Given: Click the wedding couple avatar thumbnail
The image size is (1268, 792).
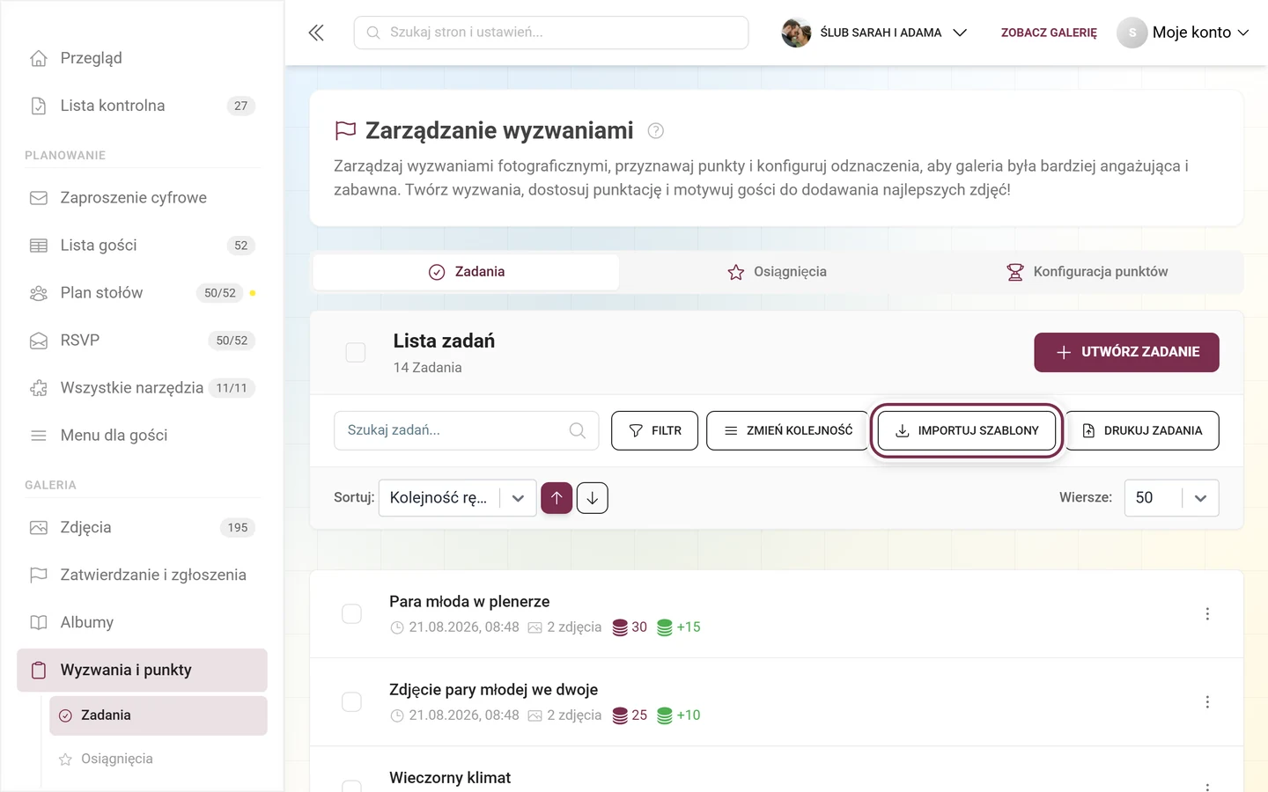Looking at the screenshot, I should (x=796, y=33).
